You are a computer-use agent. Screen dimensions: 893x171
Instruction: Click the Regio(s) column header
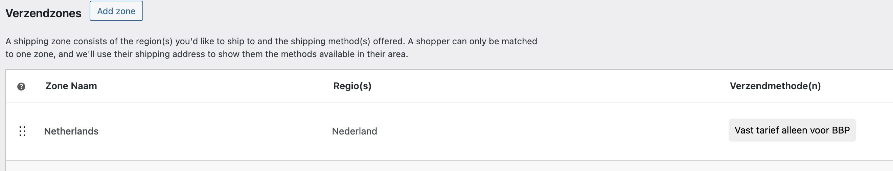(352, 86)
